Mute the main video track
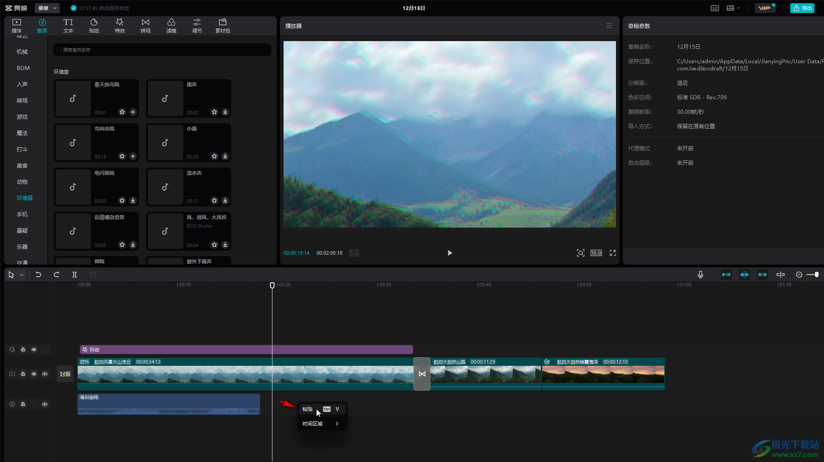The height and width of the screenshot is (462, 824). tap(45, 374)
